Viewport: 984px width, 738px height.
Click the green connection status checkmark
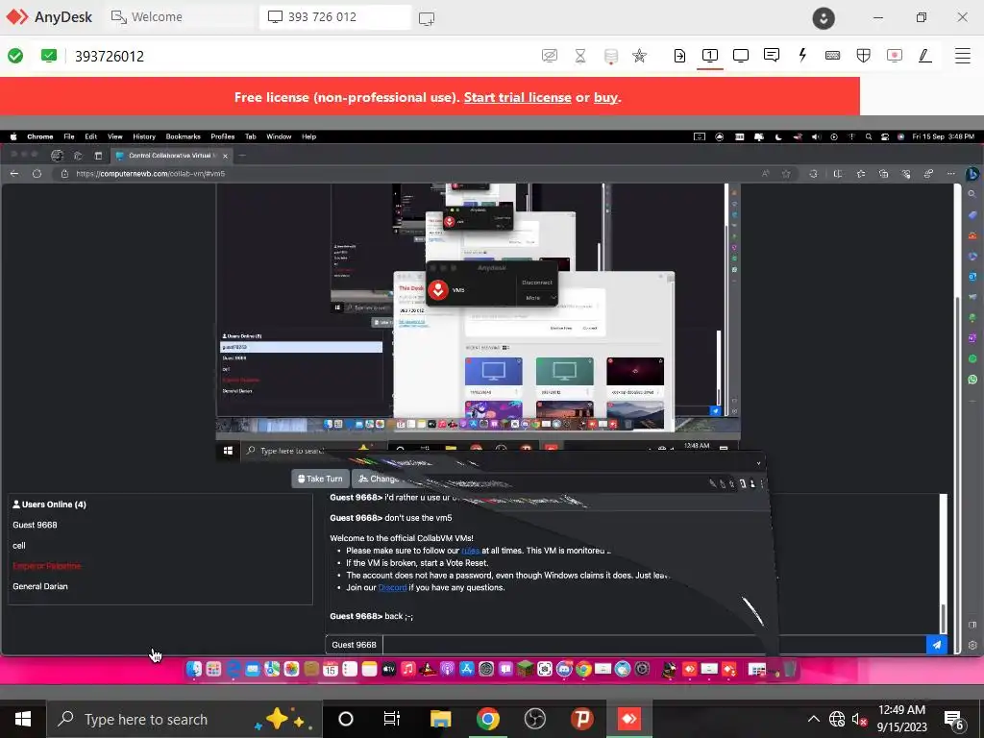coord(15,56)
